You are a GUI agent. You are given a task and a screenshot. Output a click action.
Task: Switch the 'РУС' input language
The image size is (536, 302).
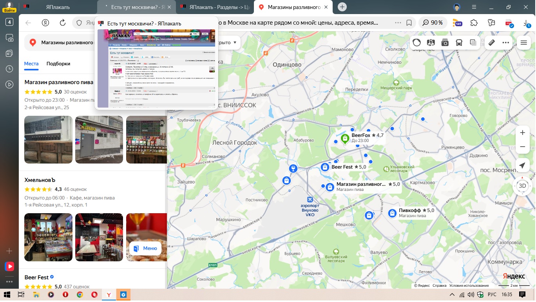(x=492, y=295)
